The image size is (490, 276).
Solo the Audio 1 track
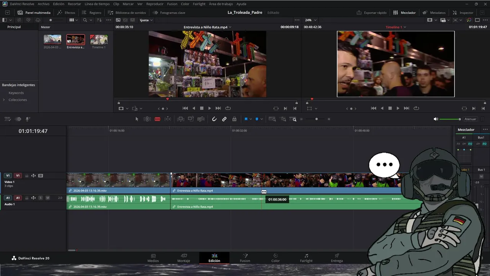tap(40, 198)
